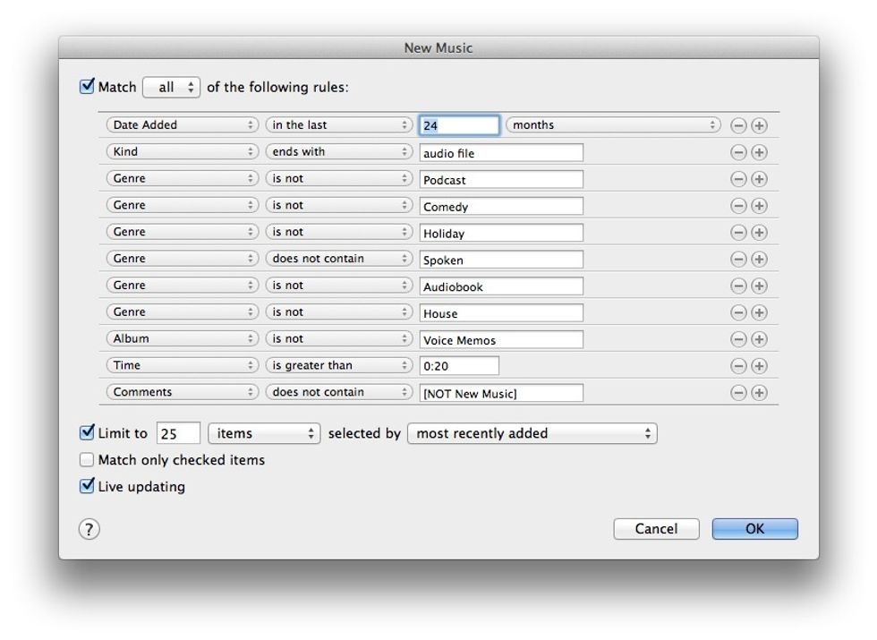Open the 'does not contain' dropdown for Spoken
Image resolution: width=877 pixels, height=640 pixels.
(338, 259)
